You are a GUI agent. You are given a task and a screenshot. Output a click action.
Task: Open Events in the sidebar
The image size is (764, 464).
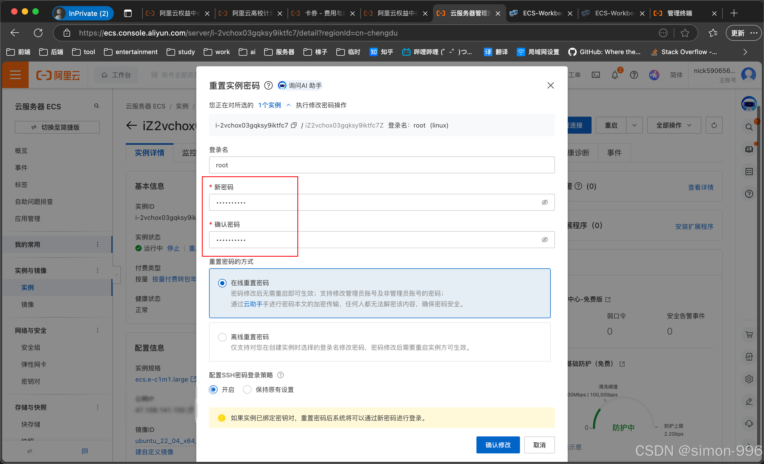(x=21, y=168)
